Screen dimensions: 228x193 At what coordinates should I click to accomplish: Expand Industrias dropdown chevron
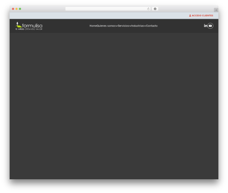[145, 26]
